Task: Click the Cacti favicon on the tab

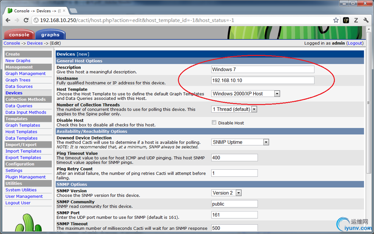Action: click(10, 11)
